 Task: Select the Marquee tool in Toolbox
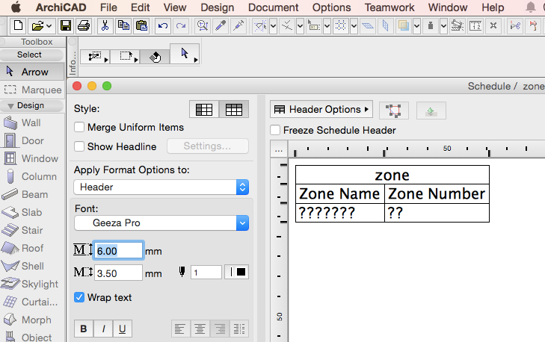coord(32,90)
